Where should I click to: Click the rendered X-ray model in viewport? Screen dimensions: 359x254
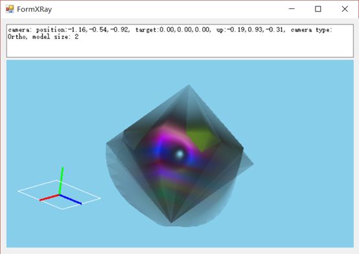(179, 156)
